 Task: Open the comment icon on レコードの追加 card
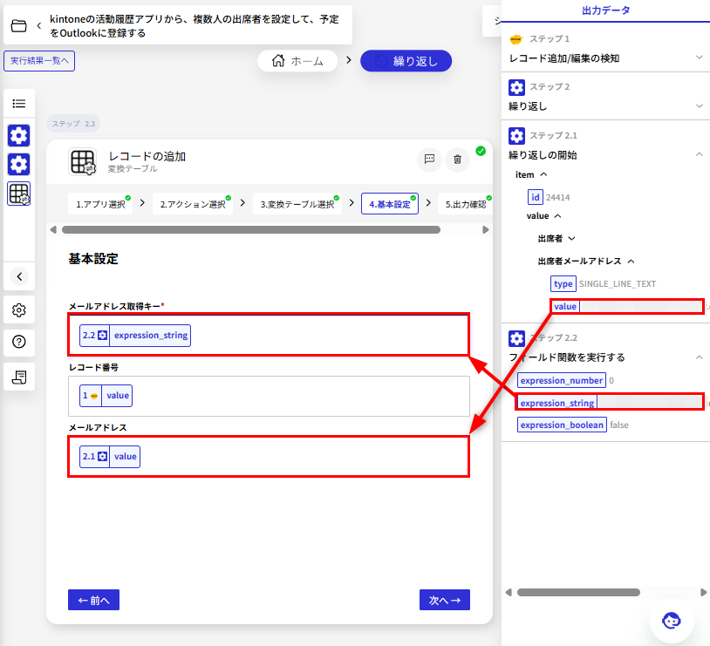(429, 160)
